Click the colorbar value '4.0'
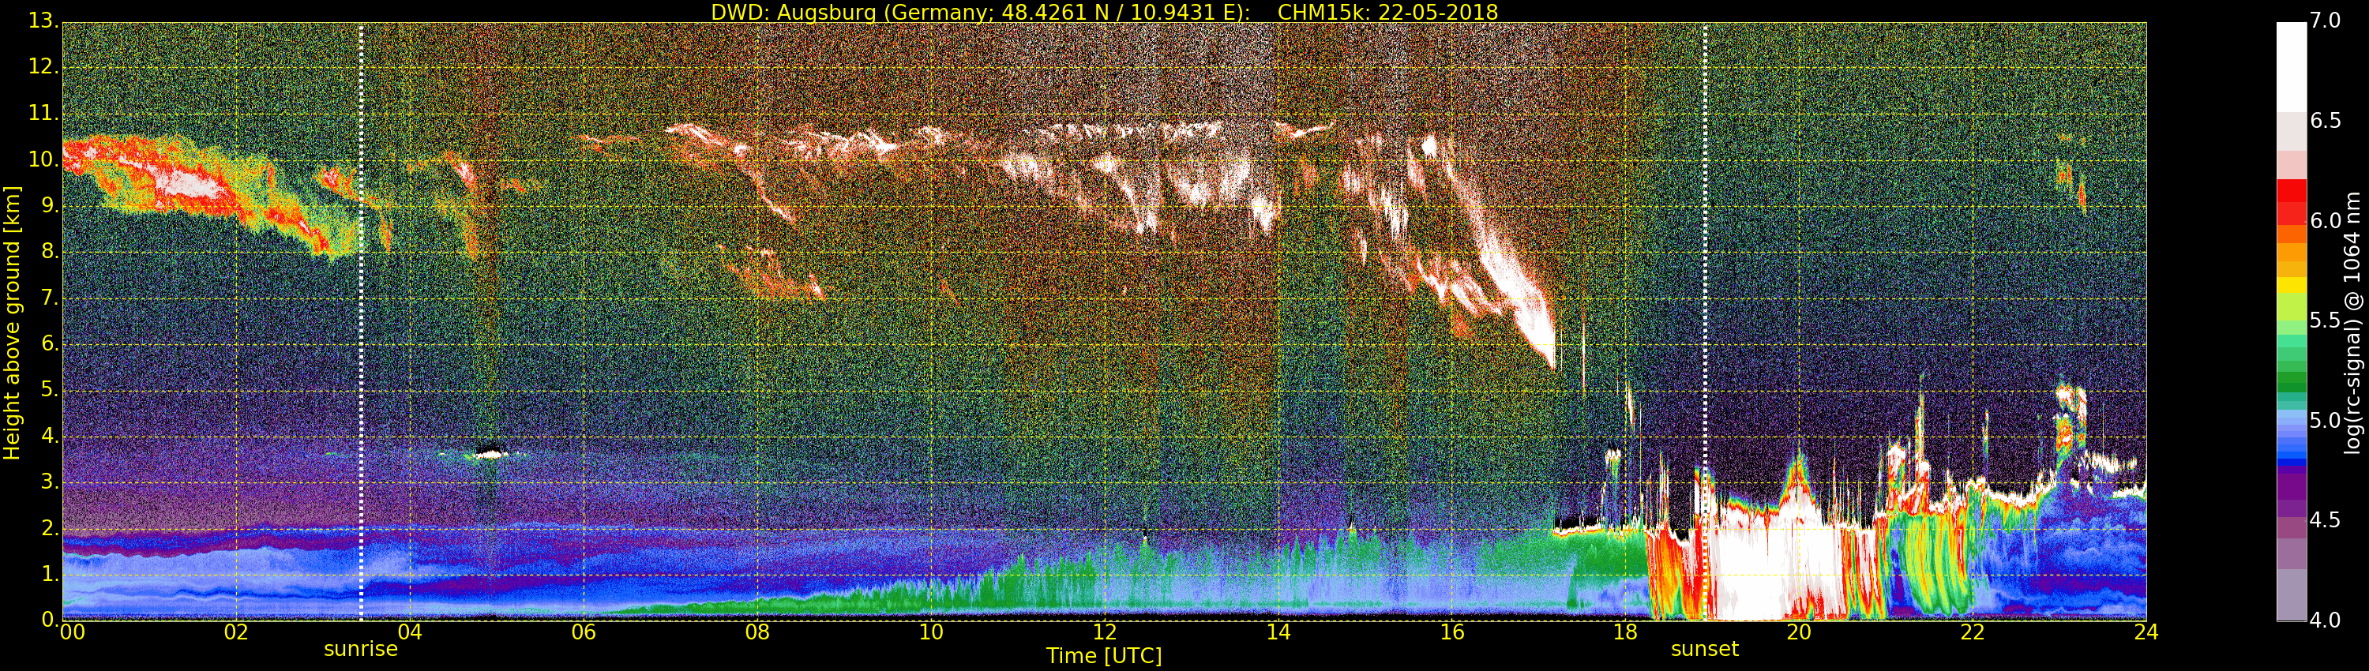Image resolution: width=2369 pixels, height=671 pixels. click(2325, 620)
